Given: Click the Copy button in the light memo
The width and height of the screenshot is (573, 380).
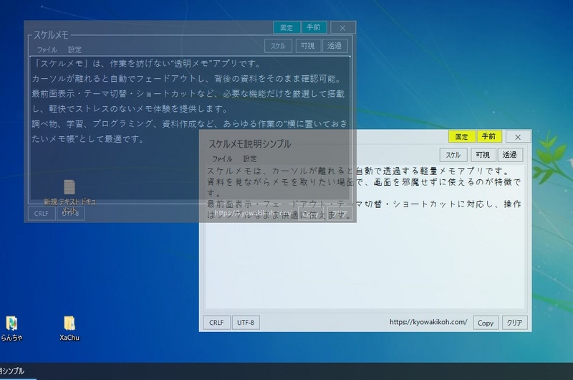Looking at the screenshot, I should point(486,323).
